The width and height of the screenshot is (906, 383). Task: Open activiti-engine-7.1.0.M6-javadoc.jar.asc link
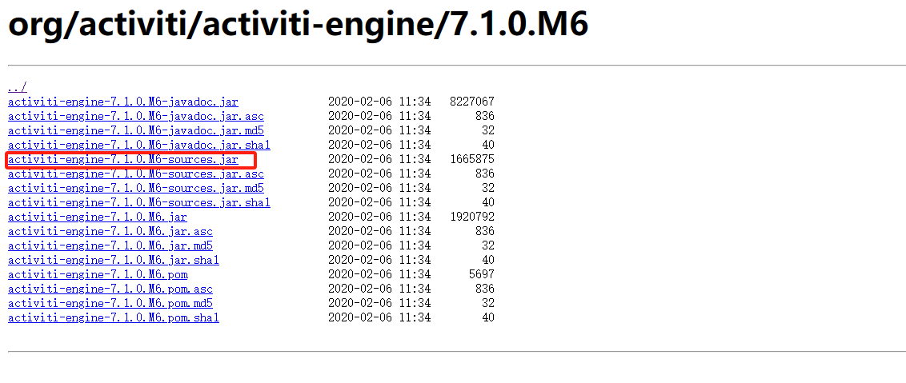coord(136,116)
